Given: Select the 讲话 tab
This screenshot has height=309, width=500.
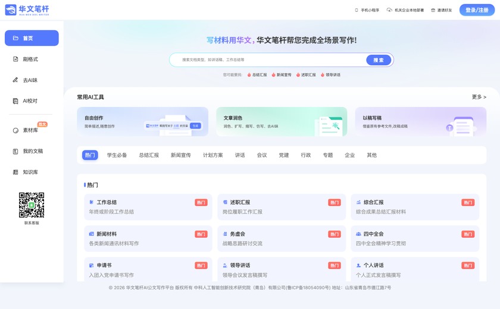Looking at the screenshot, I should pyautogui.click(x=240, y=155).
